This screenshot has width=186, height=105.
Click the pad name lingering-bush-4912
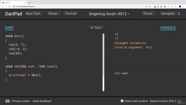coord(108,14)
